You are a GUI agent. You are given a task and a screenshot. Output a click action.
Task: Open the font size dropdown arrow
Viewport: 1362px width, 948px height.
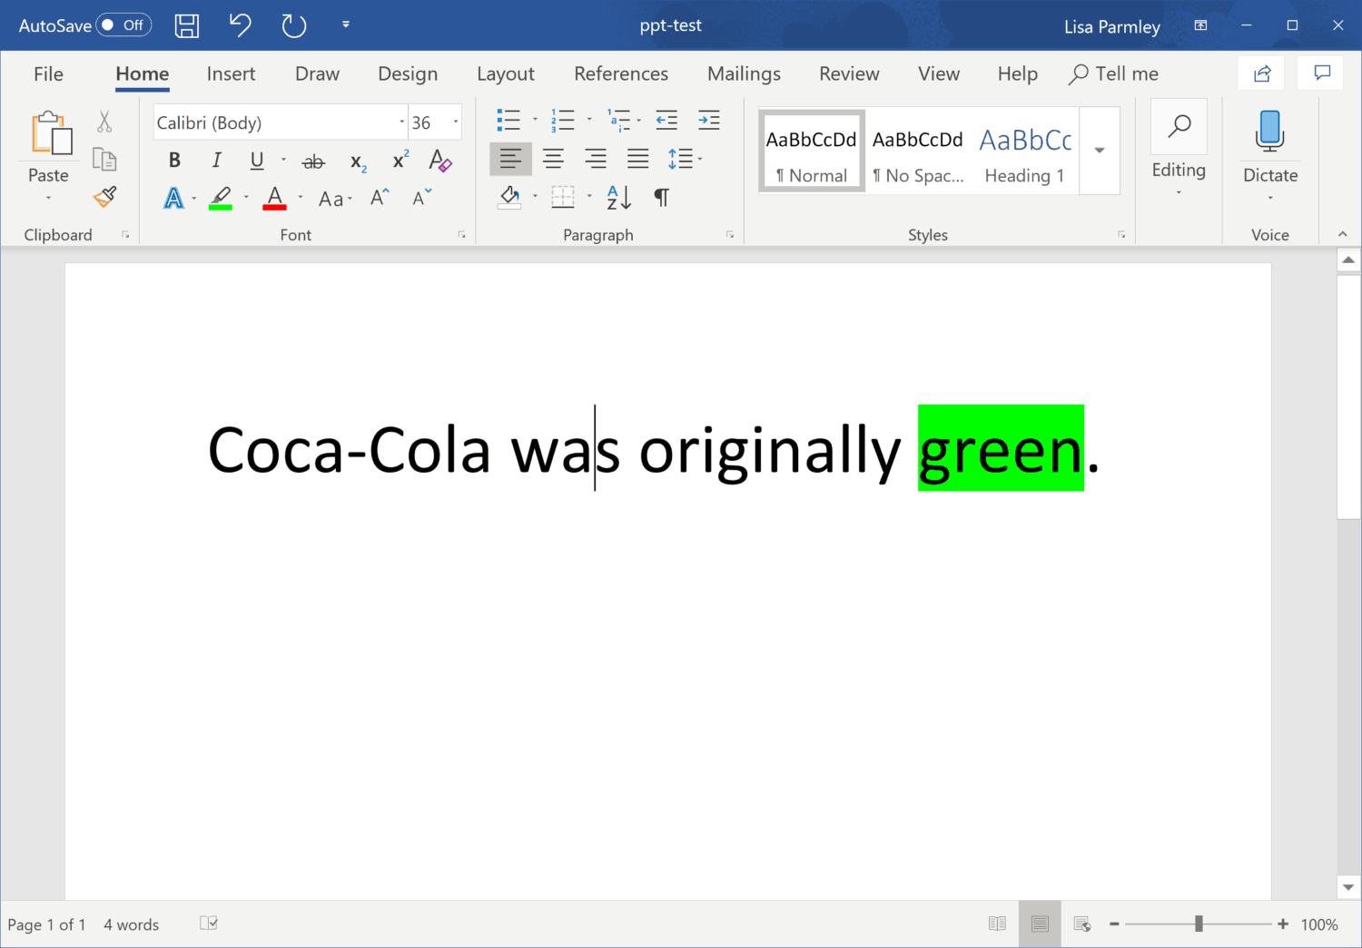point(456,122)
